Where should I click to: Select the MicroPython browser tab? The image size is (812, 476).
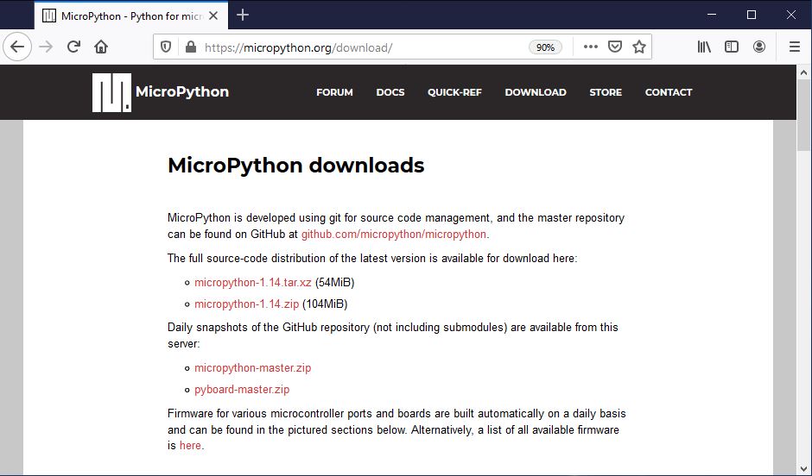[x=130, y=16]
